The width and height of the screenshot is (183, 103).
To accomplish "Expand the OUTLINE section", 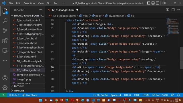I will coord(28,86).
